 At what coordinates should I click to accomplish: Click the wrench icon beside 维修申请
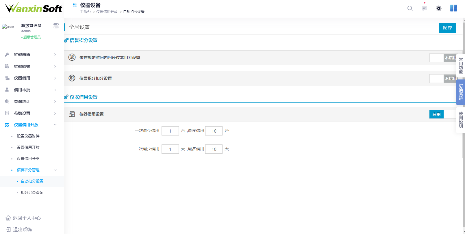7,55
